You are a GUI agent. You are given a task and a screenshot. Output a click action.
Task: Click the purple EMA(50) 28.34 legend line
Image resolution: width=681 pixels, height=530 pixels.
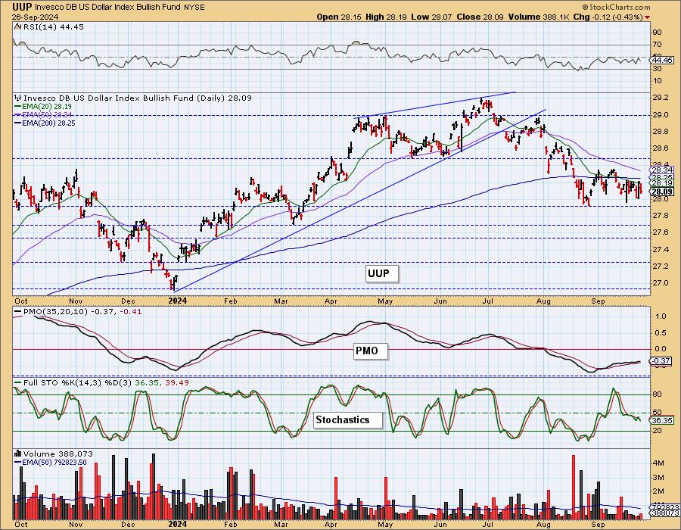(18, 114)
